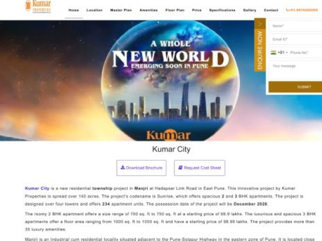Click the Download Brochure button
The image size is (322, 241).
pyautogui.click(x=141, y=168)
